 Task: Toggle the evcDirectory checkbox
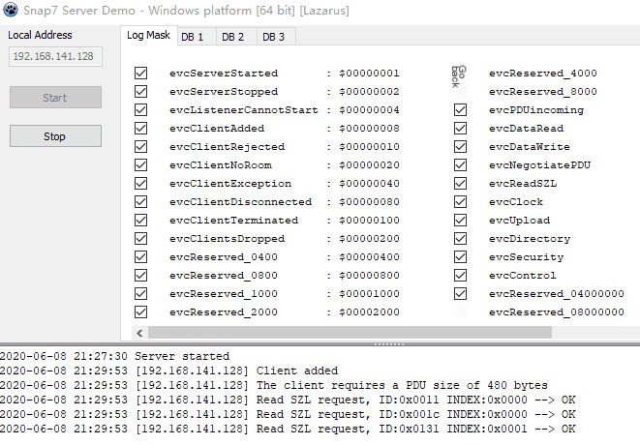(x=461, y=238)
